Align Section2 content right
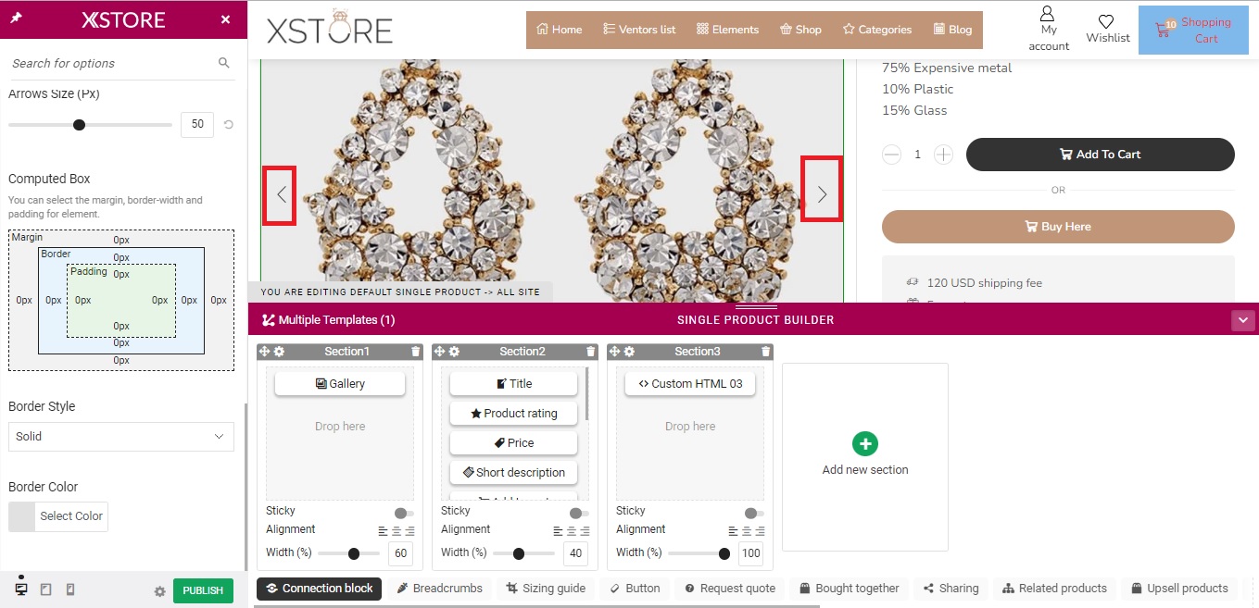Viewport: 1259px width, 608px height. 585,531
